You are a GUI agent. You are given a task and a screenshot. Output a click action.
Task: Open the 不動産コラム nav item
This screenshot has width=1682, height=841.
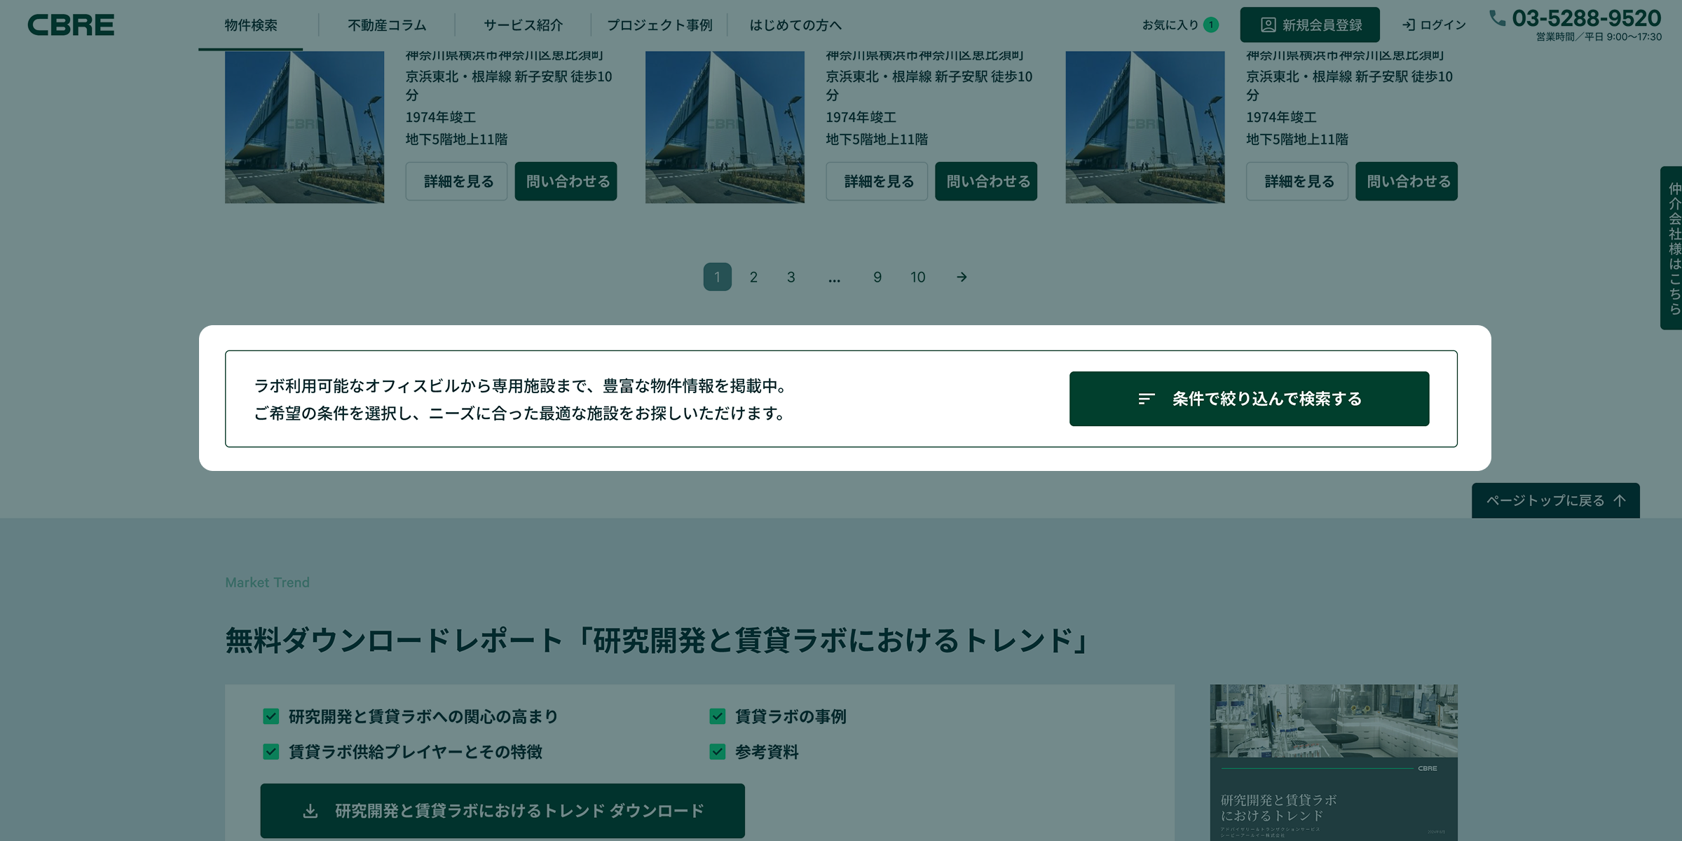(387, 25)
